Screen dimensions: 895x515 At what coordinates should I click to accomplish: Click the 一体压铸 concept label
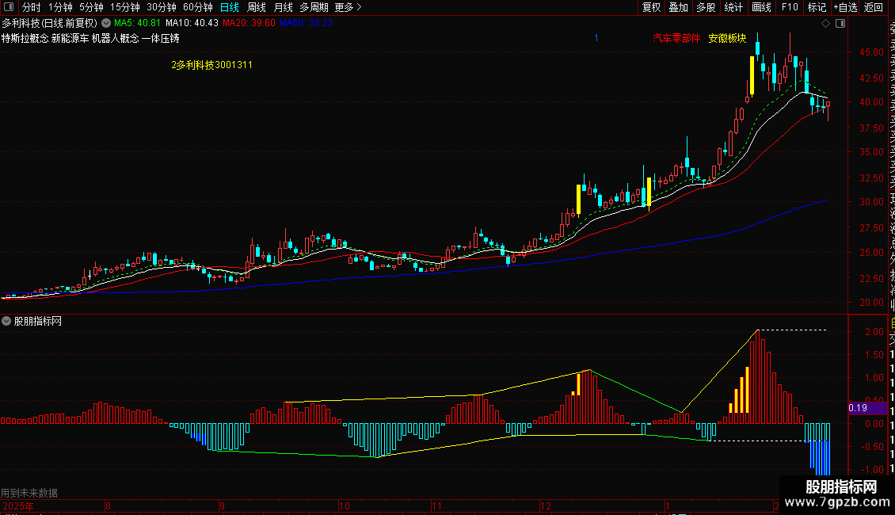(x=161, y=38)
